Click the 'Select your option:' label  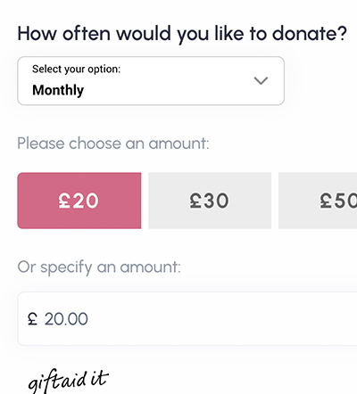[x=77, y=70]
